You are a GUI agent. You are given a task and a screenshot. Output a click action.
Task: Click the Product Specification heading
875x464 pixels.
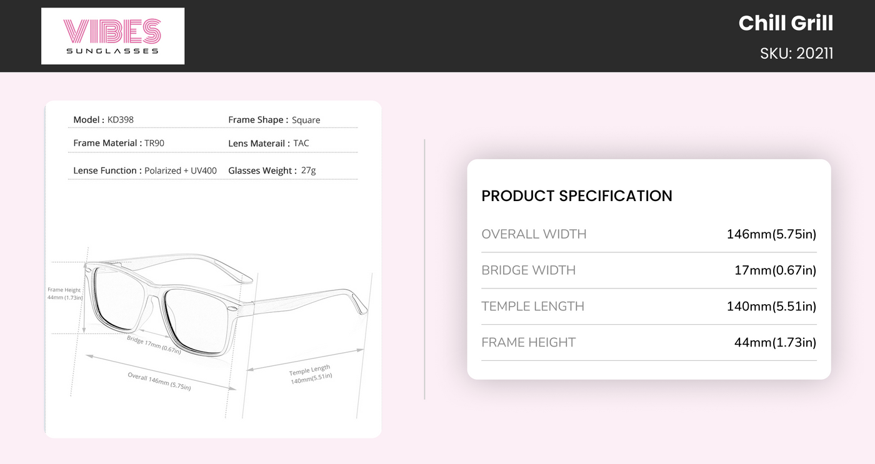(576, 195)
